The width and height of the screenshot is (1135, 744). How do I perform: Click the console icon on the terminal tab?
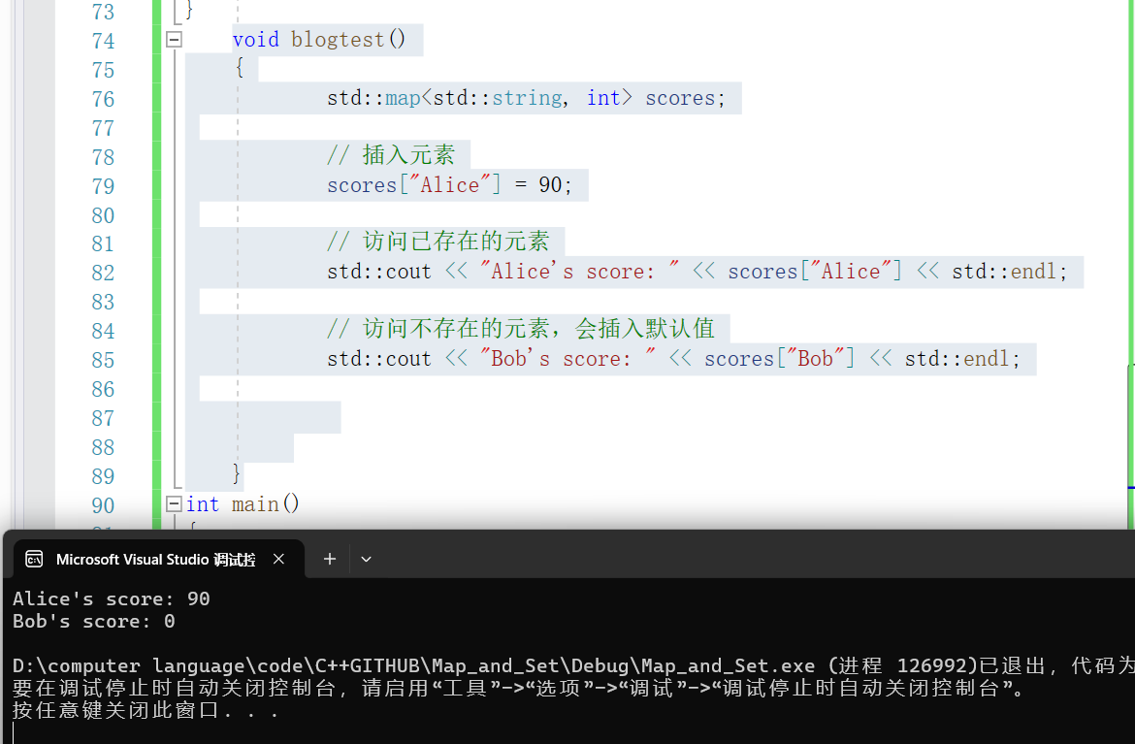pyautogui.click(x=34, y=560)
